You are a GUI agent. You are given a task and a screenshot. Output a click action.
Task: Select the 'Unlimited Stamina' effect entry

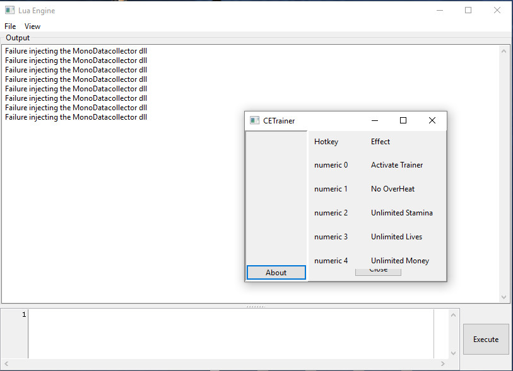tap(402, 212)
